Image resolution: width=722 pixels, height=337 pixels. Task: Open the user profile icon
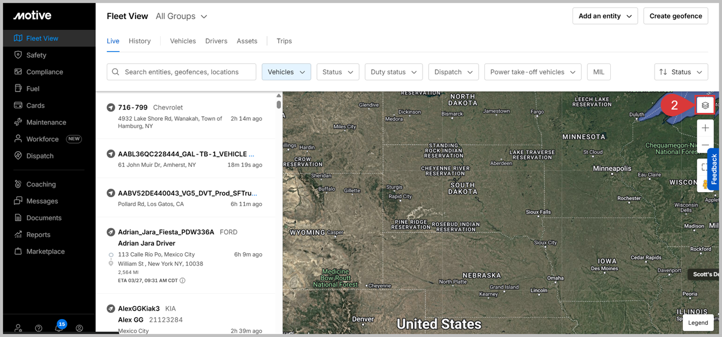[x=79, y=328]
